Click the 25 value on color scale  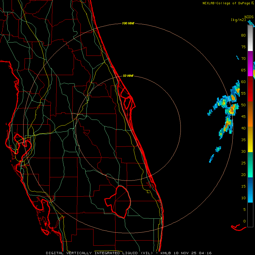(243, 163)
